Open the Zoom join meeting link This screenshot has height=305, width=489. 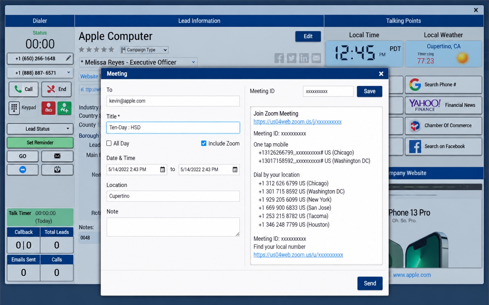click(298, 122)
